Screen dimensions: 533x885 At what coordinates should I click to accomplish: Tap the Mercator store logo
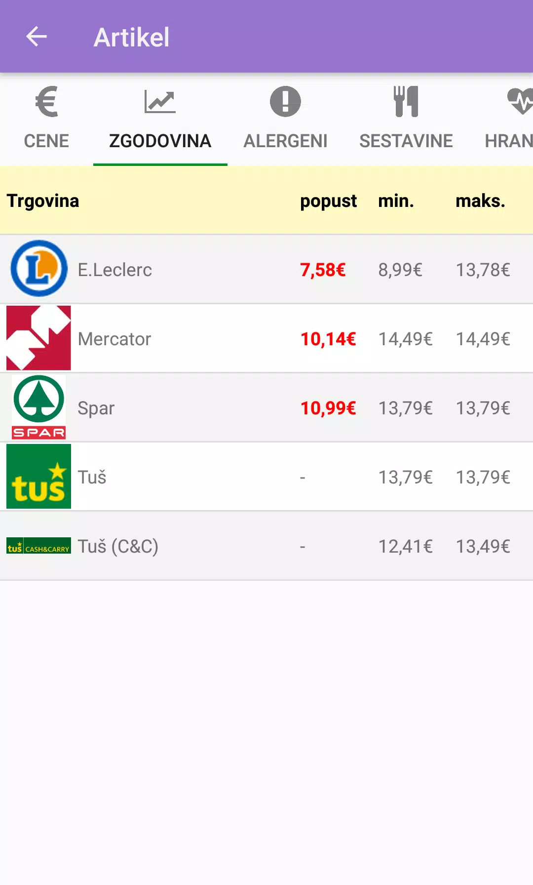tap(38, 338)
